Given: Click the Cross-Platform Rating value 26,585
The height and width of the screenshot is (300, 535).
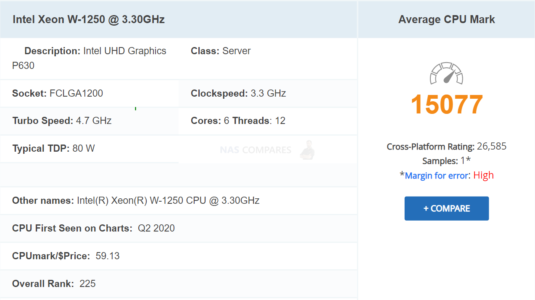Looking at the screenshot, I should (x=492, y=147).
